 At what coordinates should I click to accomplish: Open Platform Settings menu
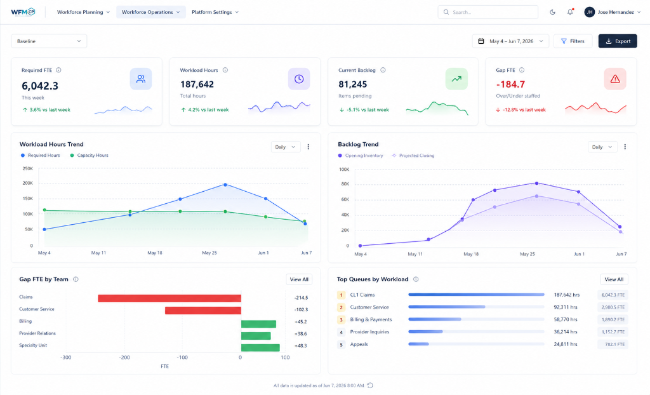click(215, 12)
